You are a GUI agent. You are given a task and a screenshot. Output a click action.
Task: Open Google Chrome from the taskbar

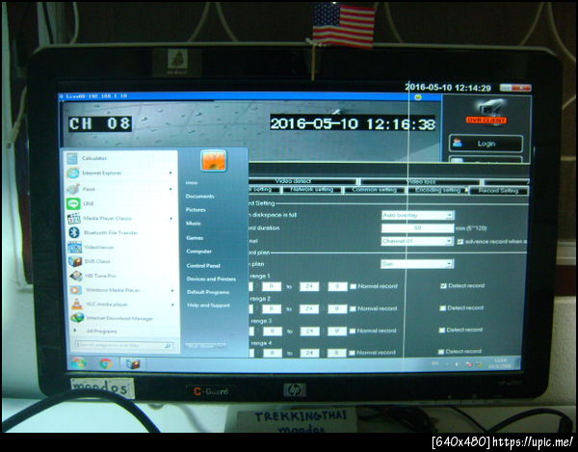106,364
